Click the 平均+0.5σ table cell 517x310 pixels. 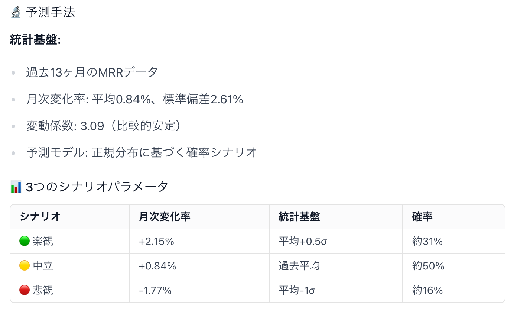(303, 242)
